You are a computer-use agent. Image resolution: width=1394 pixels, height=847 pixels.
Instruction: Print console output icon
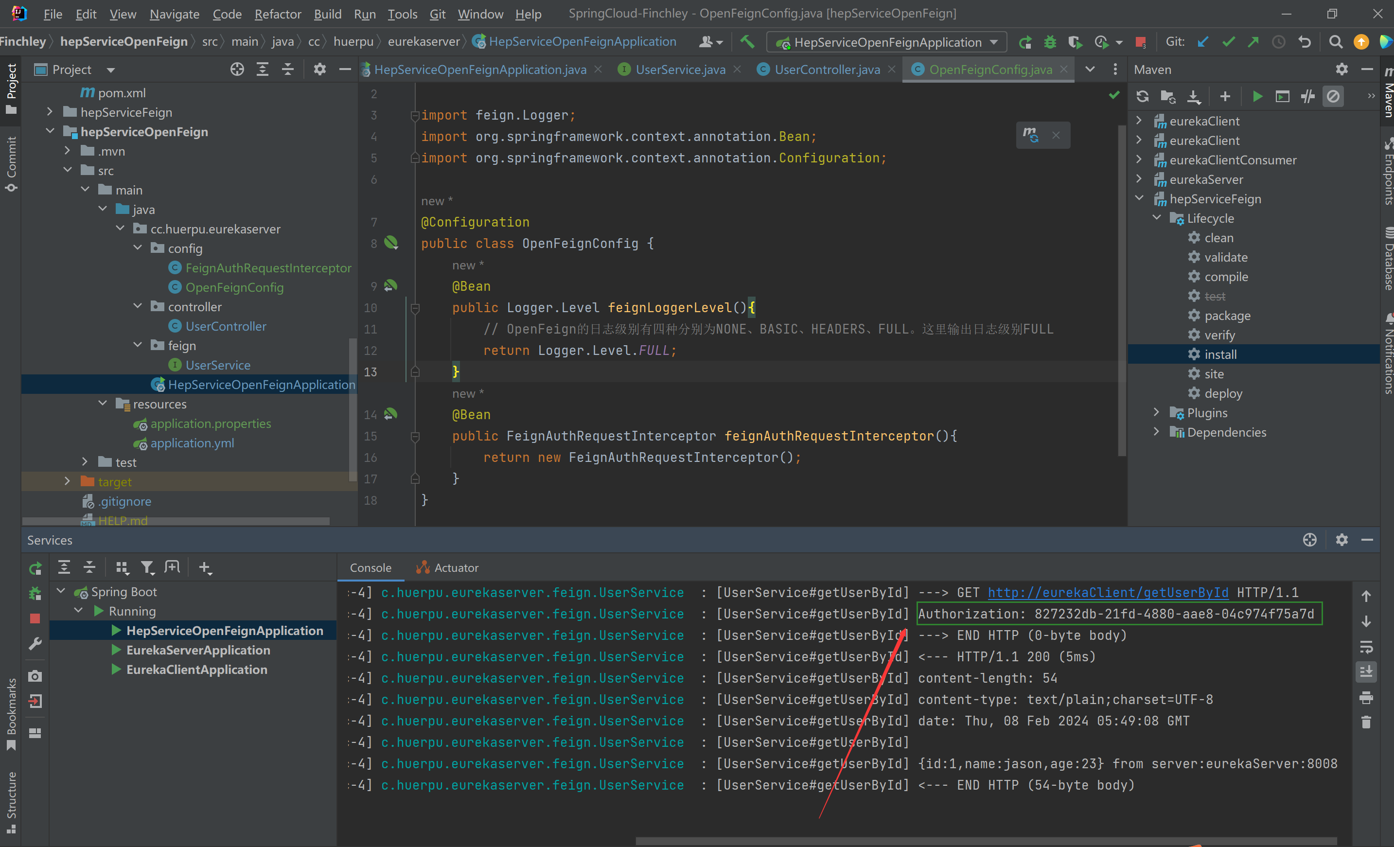[x=1366, y=698]
